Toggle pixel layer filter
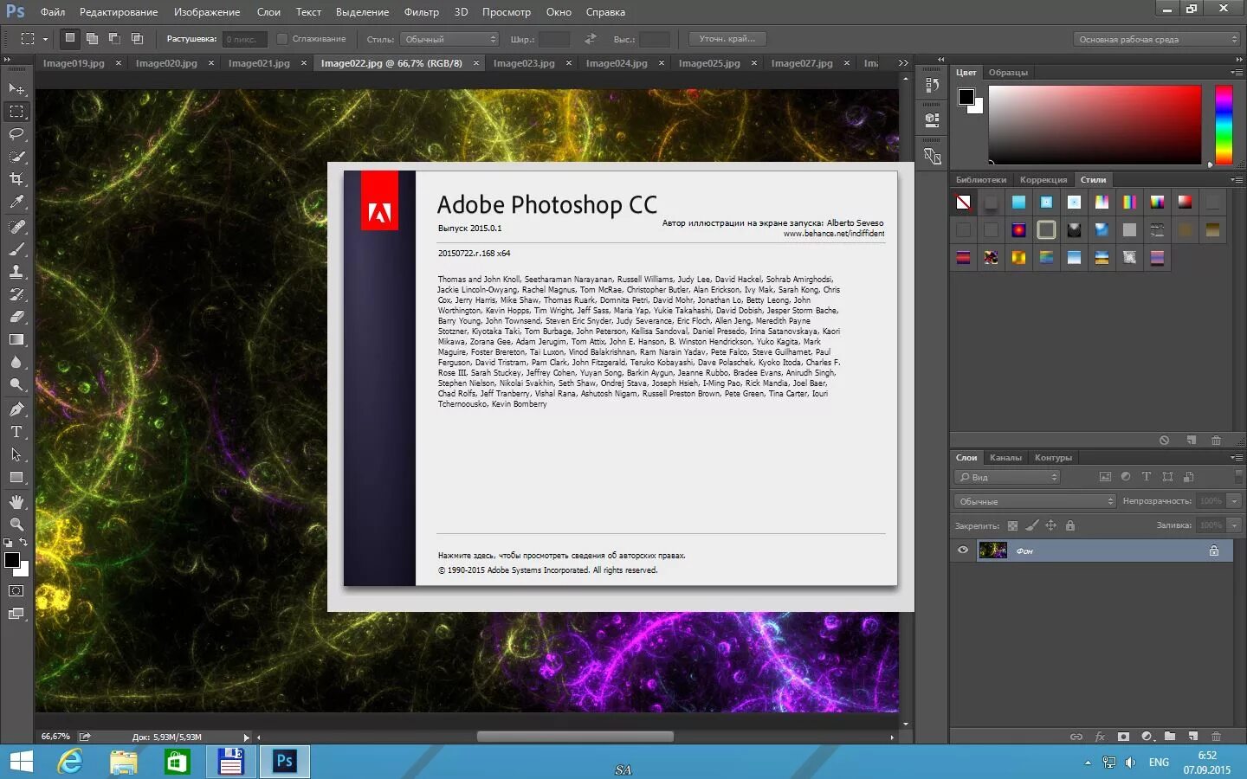 point(1105,477)
